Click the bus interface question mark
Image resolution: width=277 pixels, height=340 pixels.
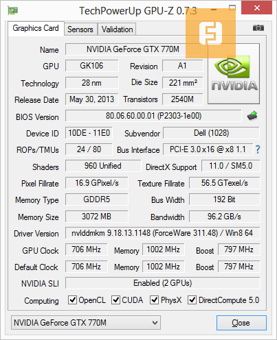pyautogui.click(x=258, y=149)
